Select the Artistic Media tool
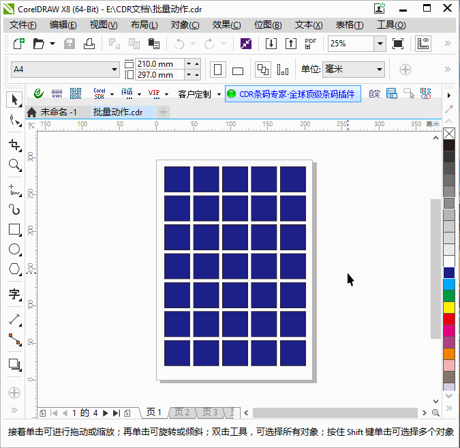Image resolution: width=460 pixels, height=448 pixels. pyautogui.click(x=14, y=209)
